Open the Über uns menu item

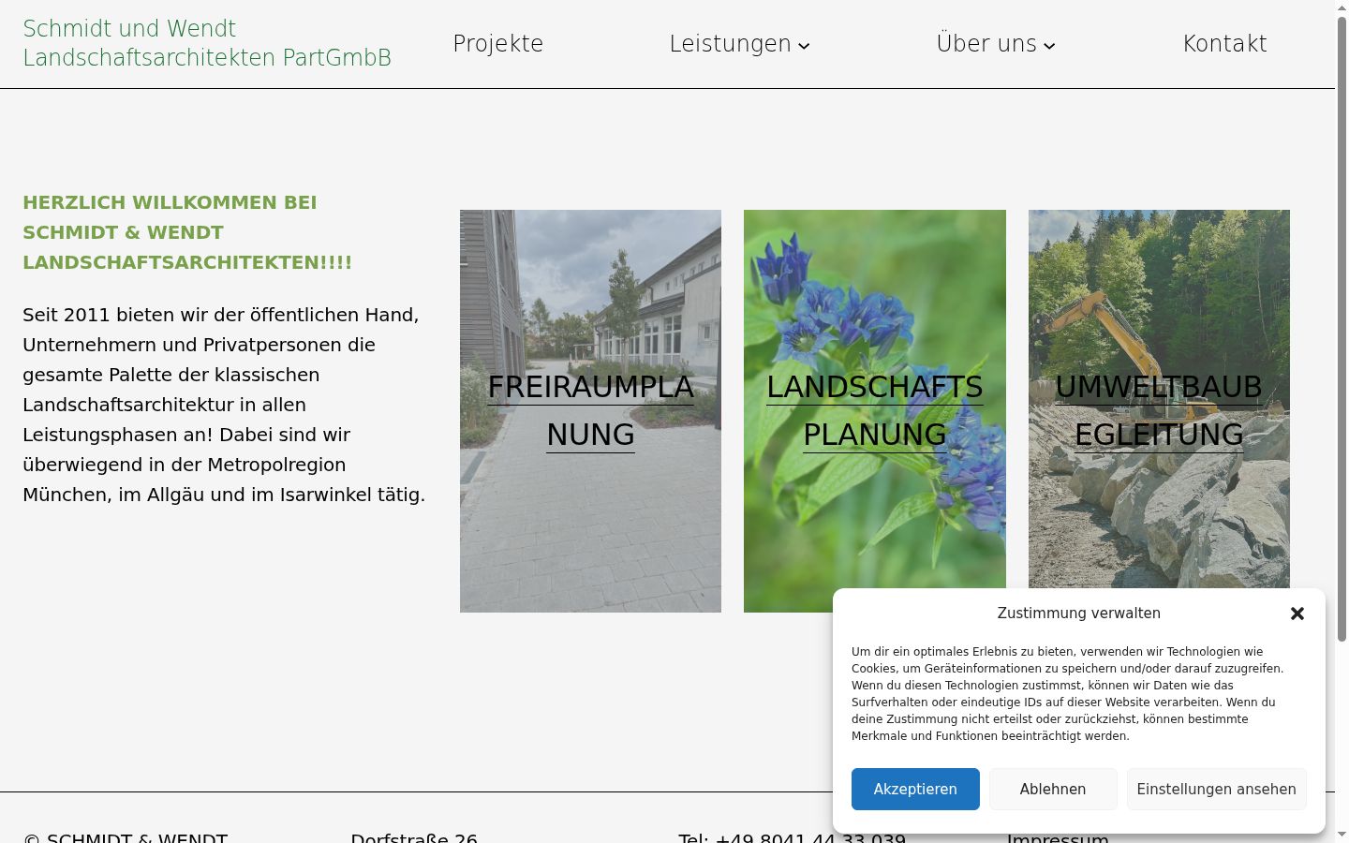(986, 44)
